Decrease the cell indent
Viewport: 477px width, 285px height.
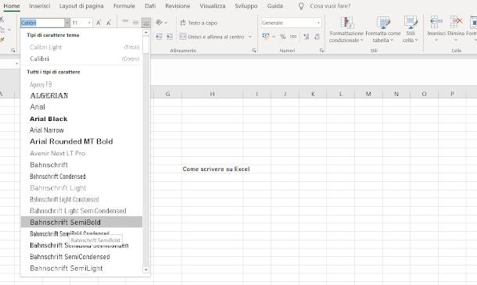click(x=159, y=37)
